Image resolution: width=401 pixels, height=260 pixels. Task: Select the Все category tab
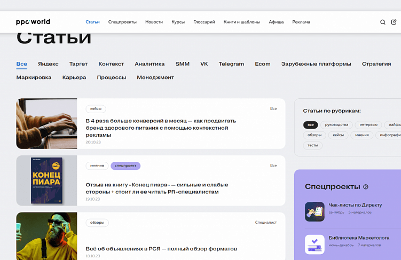[x=22, y=64]
